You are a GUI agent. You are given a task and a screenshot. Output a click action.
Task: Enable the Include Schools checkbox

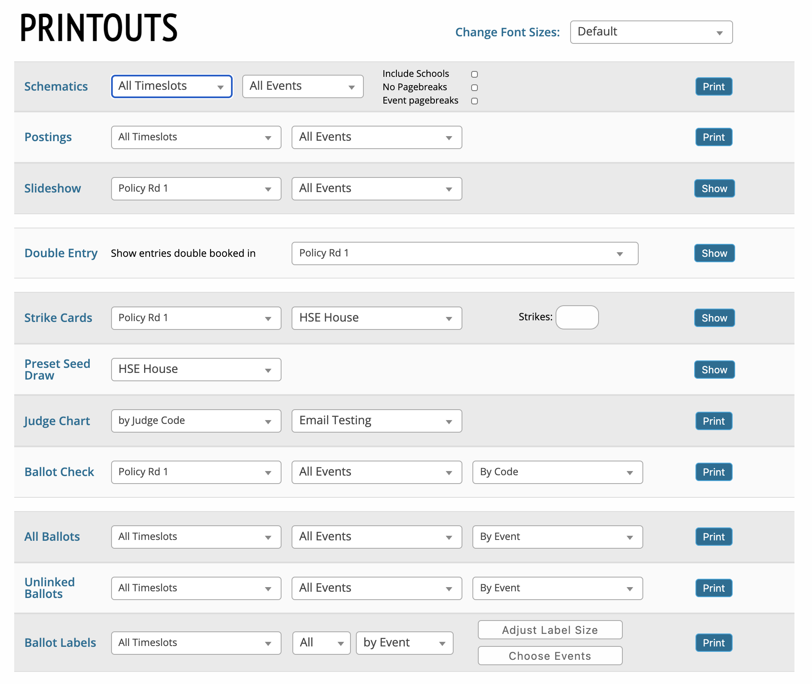(x=475, y=74)
